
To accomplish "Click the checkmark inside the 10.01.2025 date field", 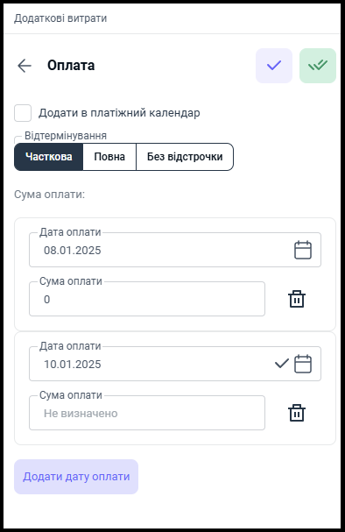I will [x=282, y=364].
